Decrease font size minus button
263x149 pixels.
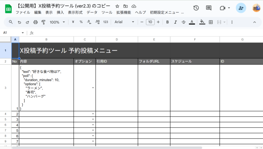pos(142,22)
